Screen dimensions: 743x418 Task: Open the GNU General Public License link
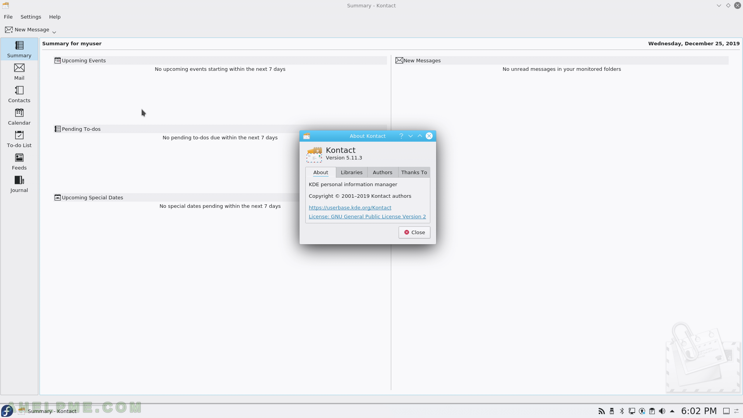pyautogui.click(x=367, y=217)
